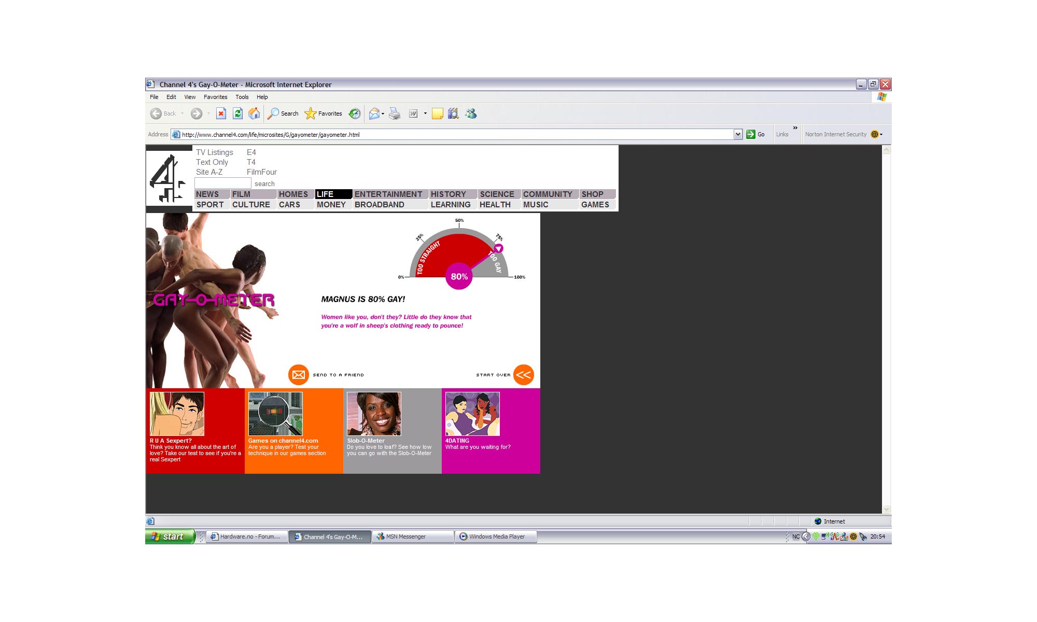1037x622 pixels.
Task: Click the orange Start Over arrows icon
Action: point(523,375)
